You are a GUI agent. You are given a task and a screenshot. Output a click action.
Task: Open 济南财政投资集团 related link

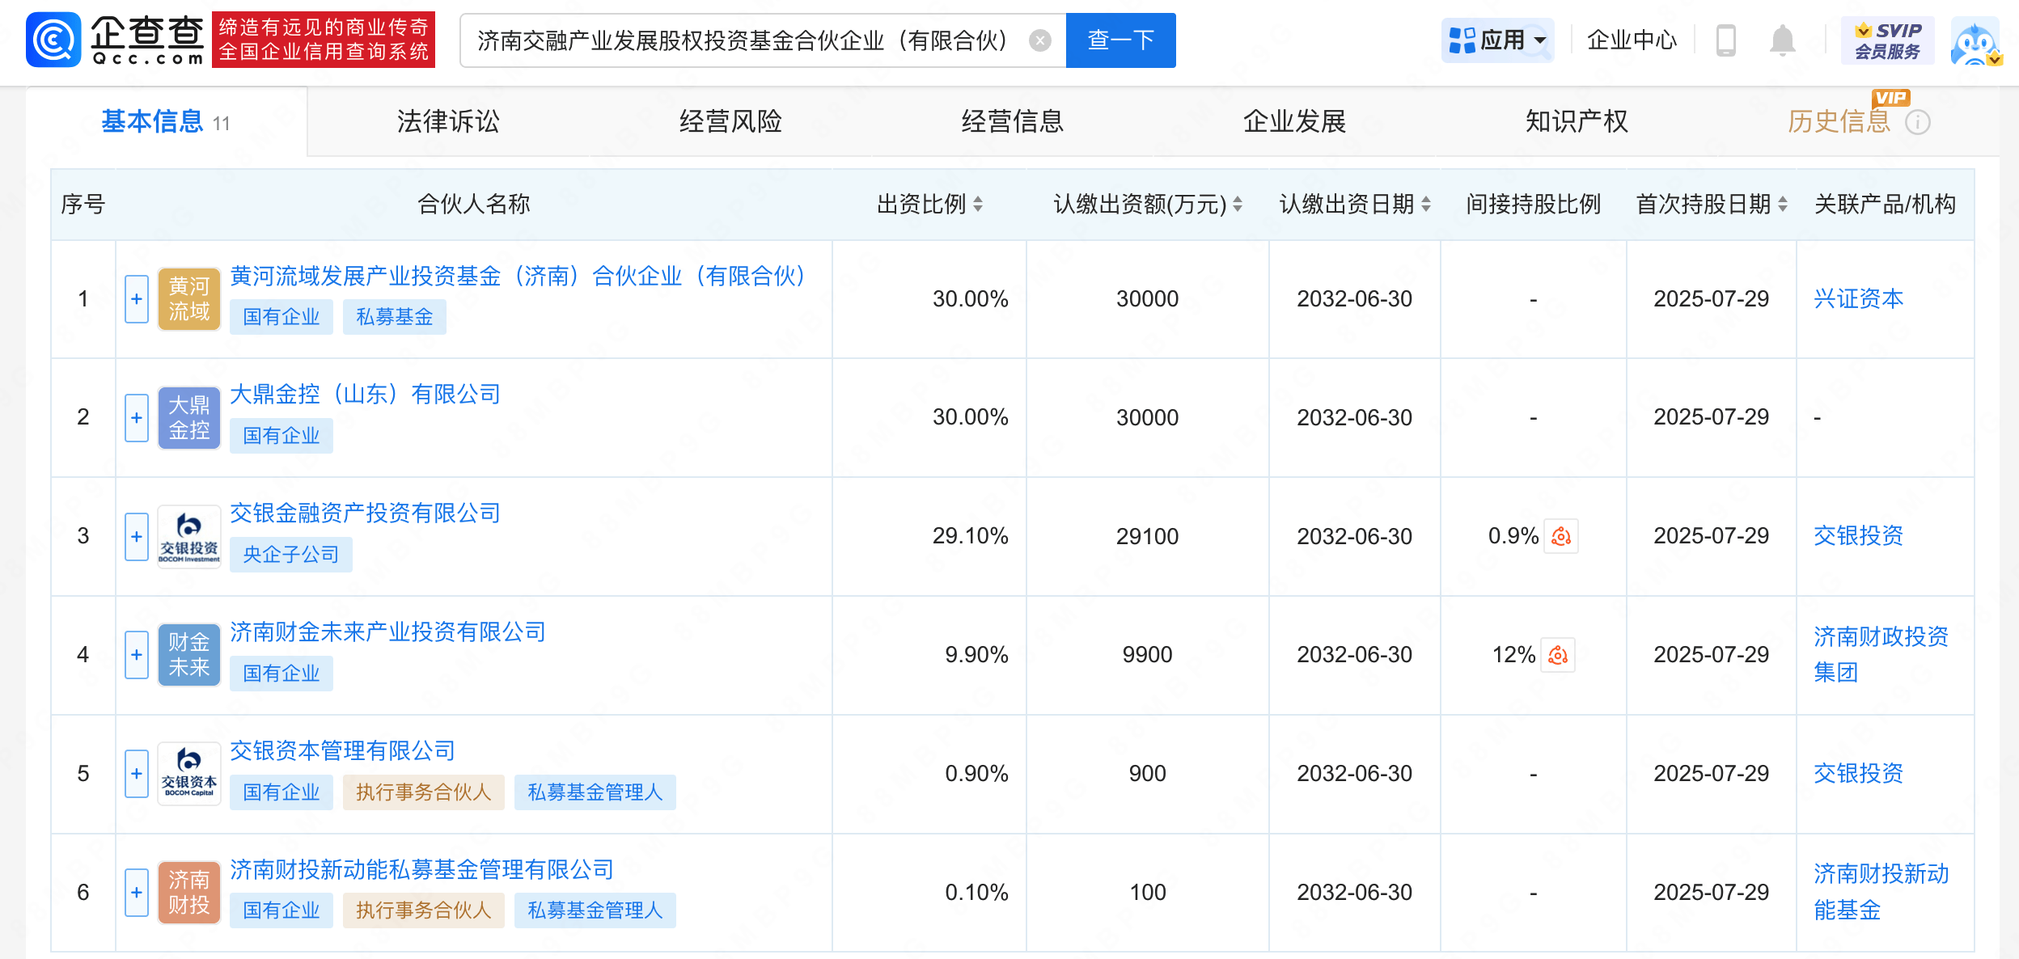(1881, 655)
